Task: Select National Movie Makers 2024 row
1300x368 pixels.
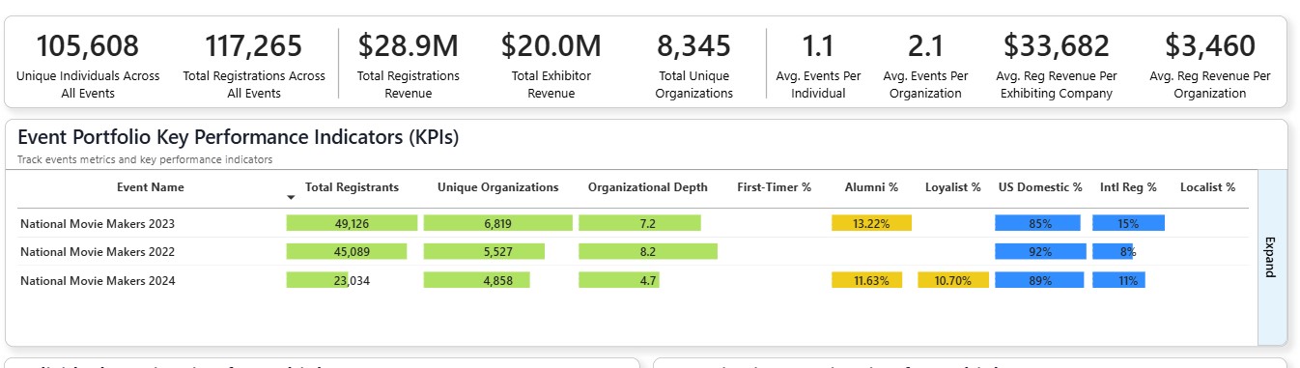Action: (x=633, y=280)
